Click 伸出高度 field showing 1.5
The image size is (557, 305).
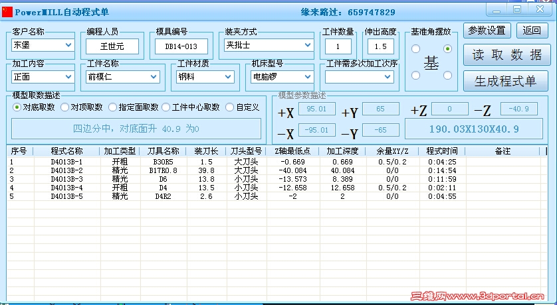coord(380,46)
